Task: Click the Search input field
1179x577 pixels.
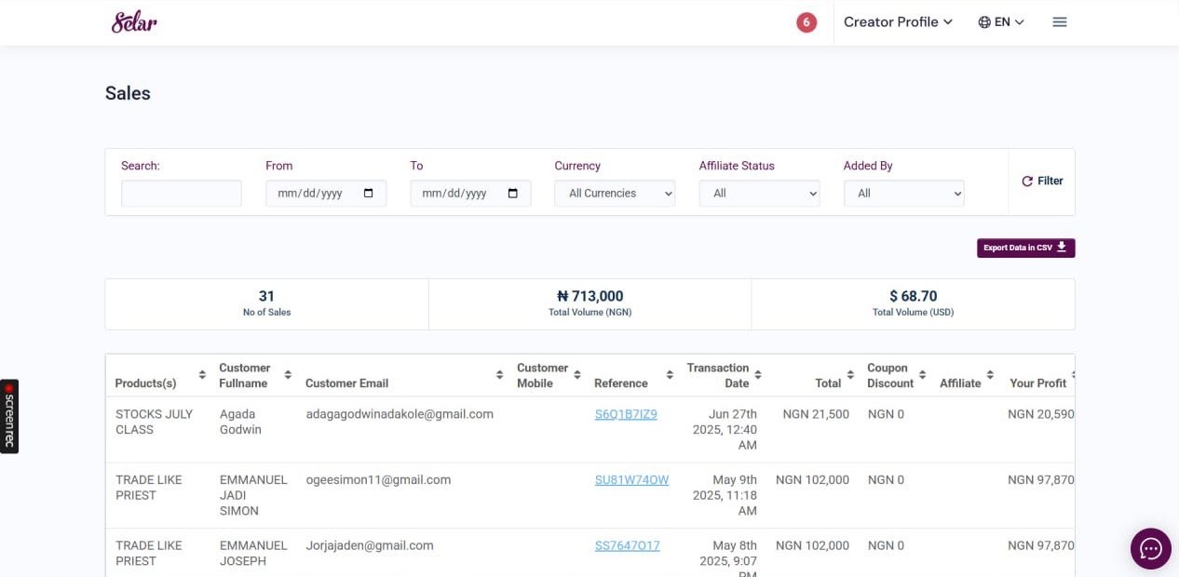Action: (182, 194)
